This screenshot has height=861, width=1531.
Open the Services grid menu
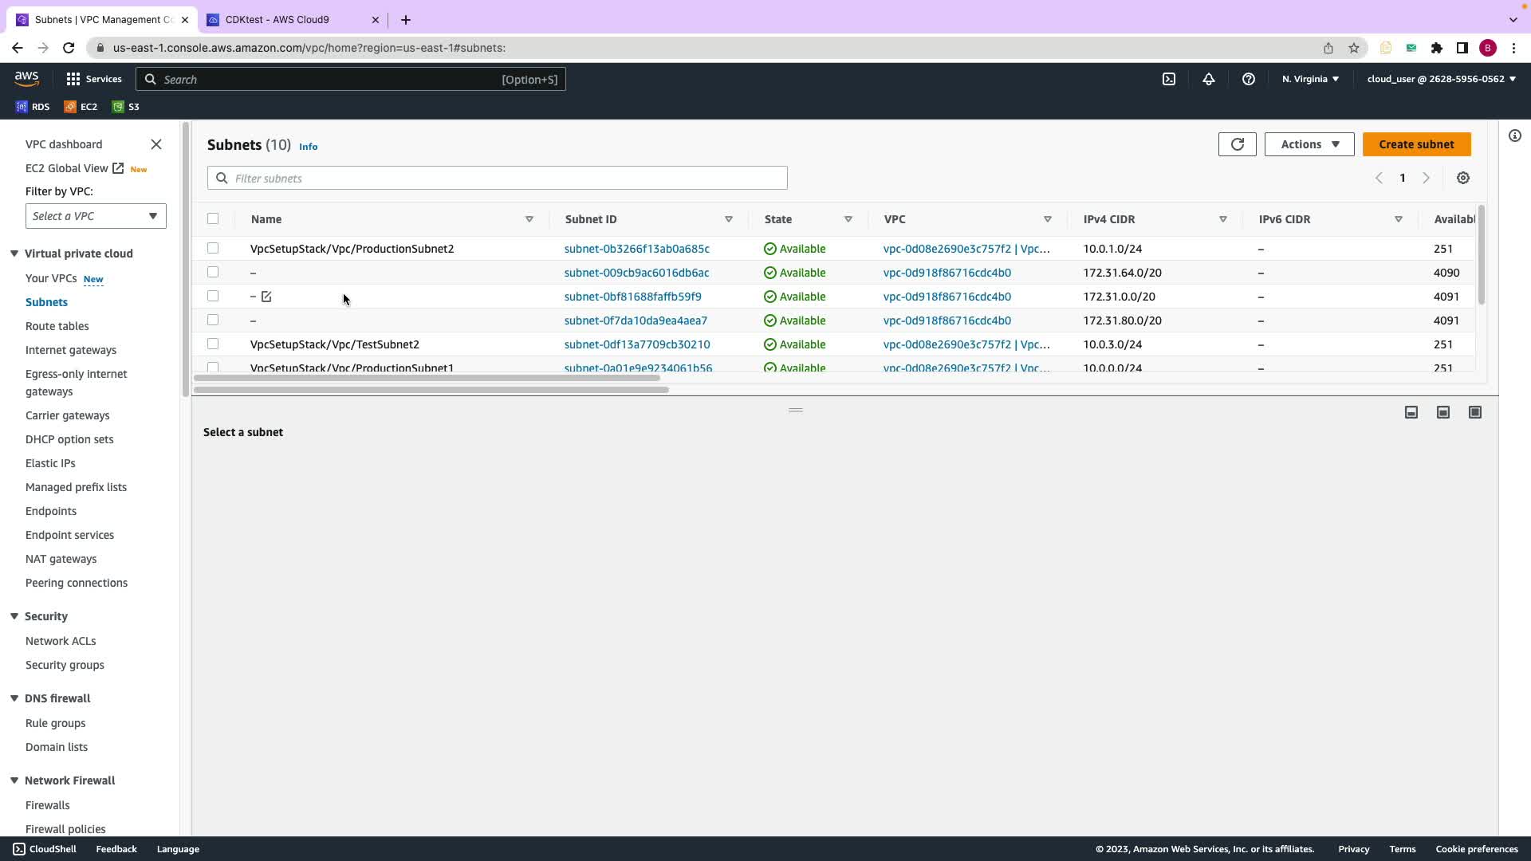click(94, 79)
